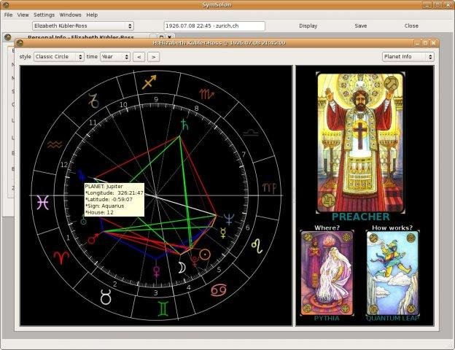Click the icon on the chart window title bar
The image size is (455, 350).
(x=20, y=43)
